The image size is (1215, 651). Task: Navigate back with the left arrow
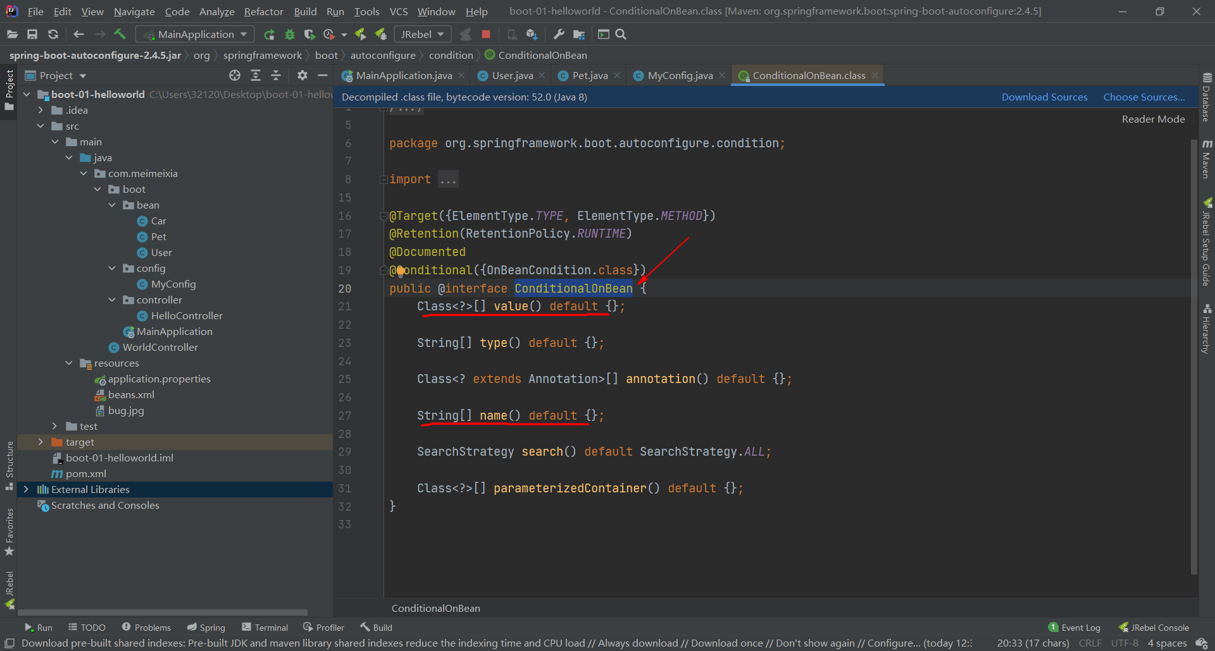78,34
